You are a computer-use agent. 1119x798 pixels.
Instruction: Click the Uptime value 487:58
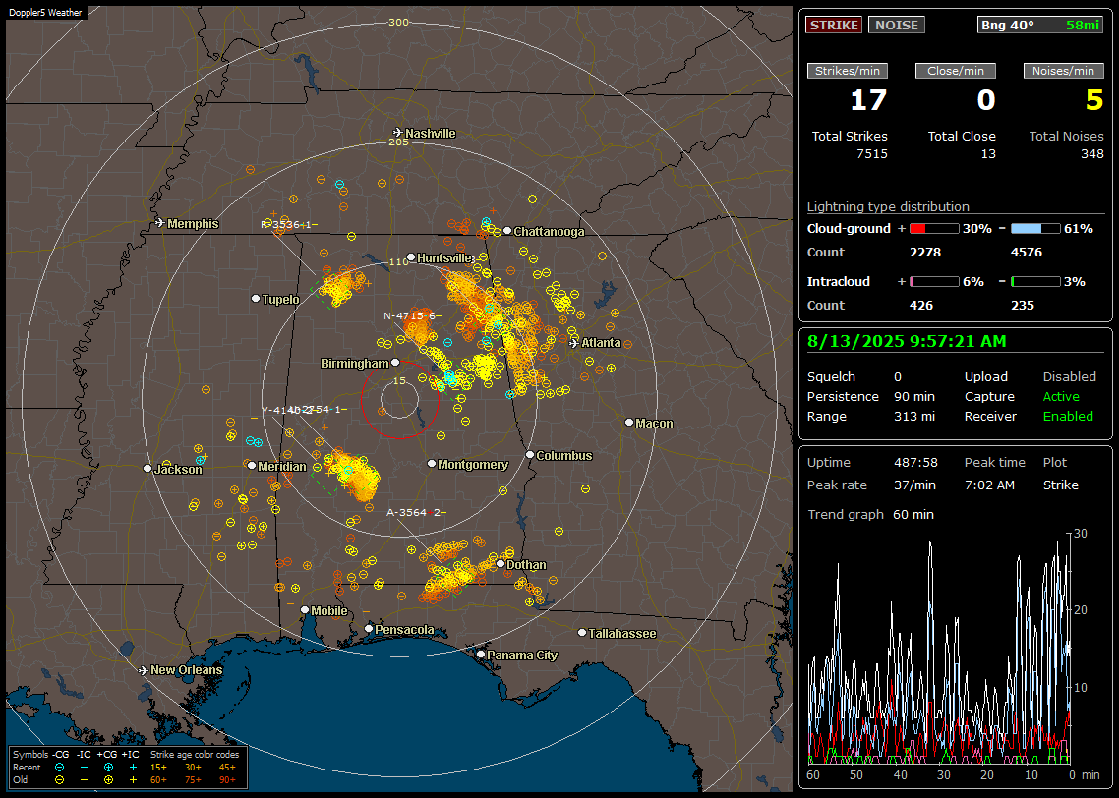(x=916, y=462)
